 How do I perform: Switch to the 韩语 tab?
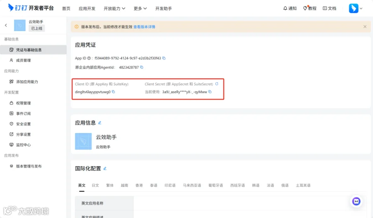click(256, 185)
